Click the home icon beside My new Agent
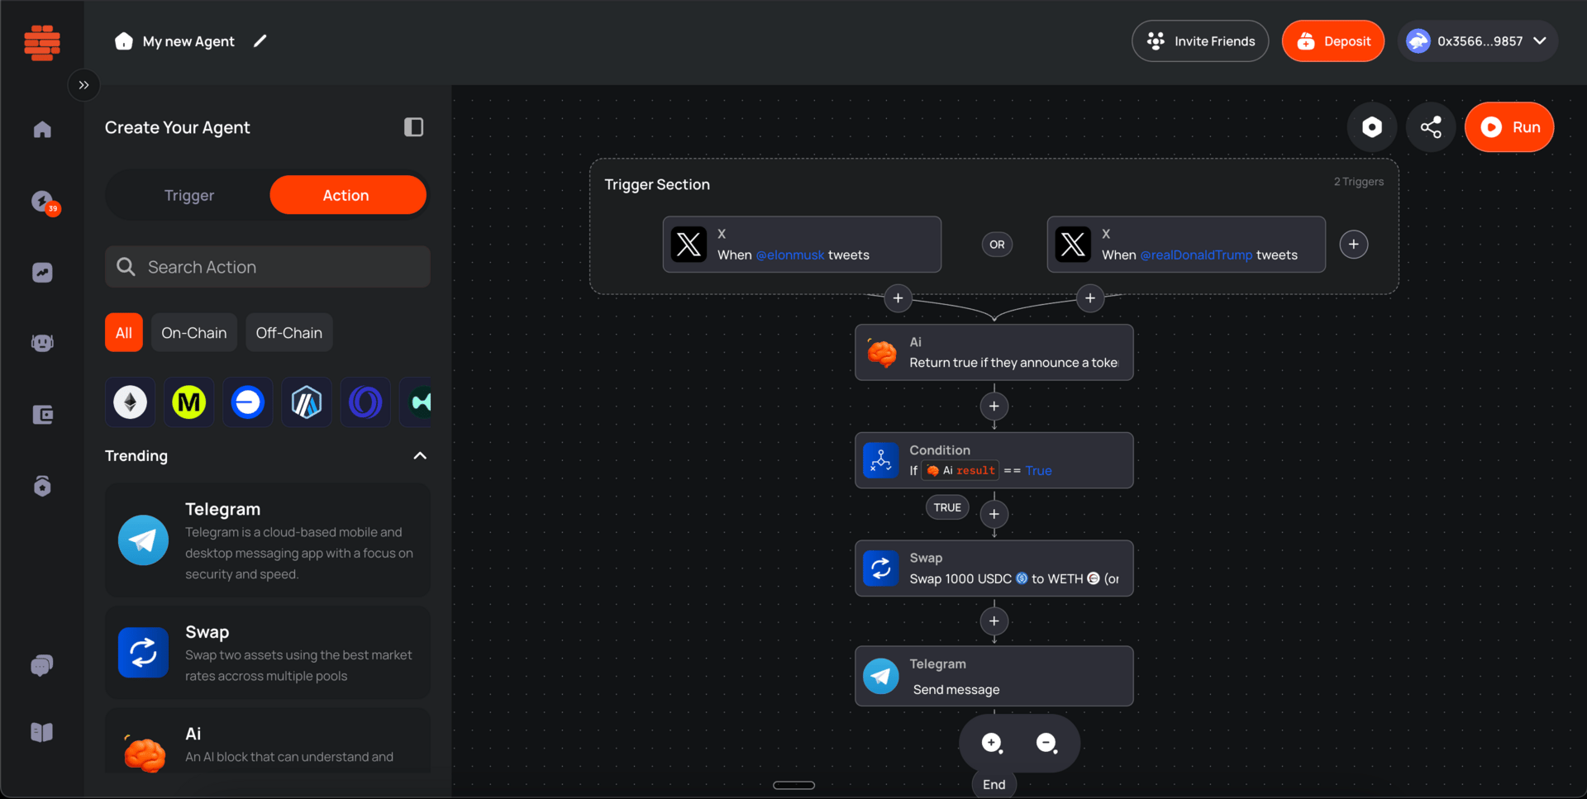Screen dimensions: 1587x799 point(124,41)
